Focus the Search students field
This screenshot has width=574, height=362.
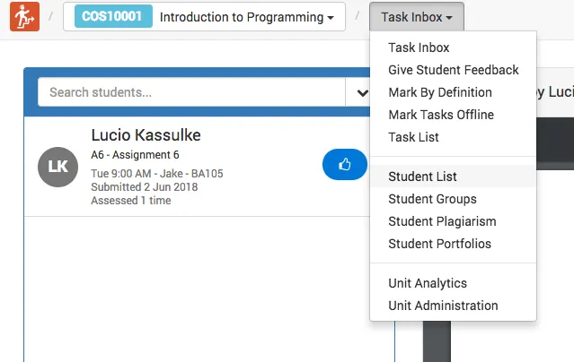coord(191,92)
